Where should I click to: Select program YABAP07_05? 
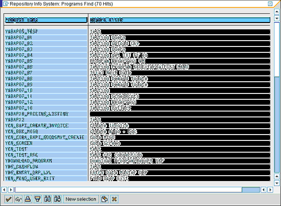pyautogui.click(x=46, y=61)
